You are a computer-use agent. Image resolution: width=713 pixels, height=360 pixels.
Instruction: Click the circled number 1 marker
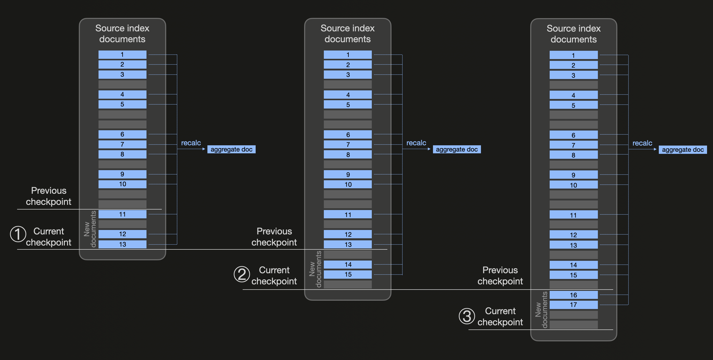point(18,234)
